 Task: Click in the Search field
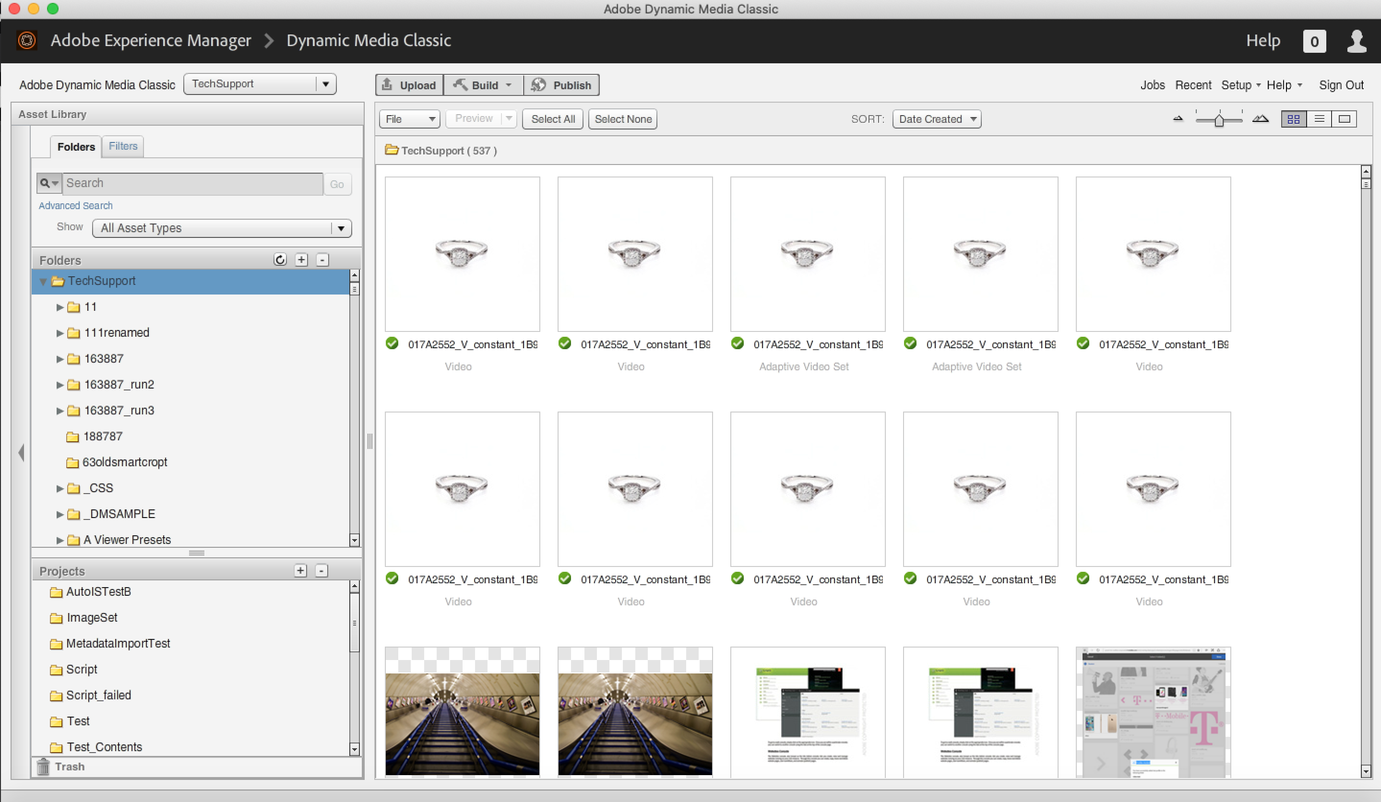click(x=192, y=183)
